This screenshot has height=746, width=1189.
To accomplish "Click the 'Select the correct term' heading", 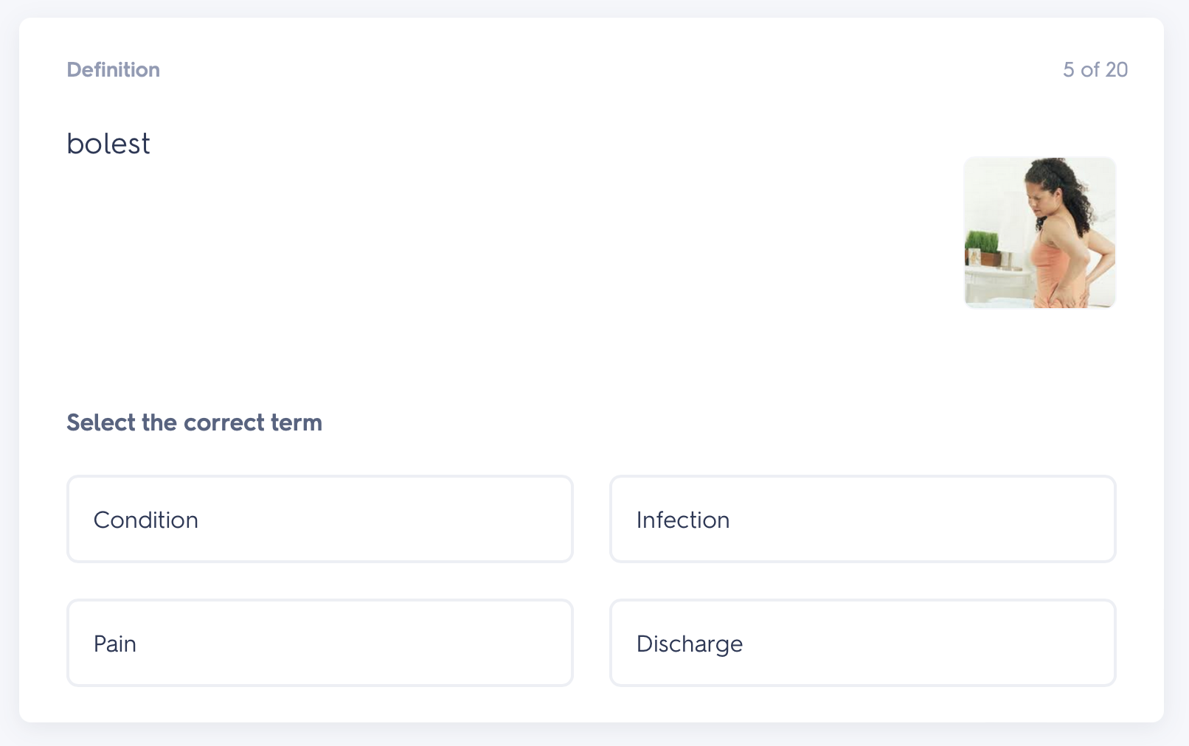I will point(195,422).
